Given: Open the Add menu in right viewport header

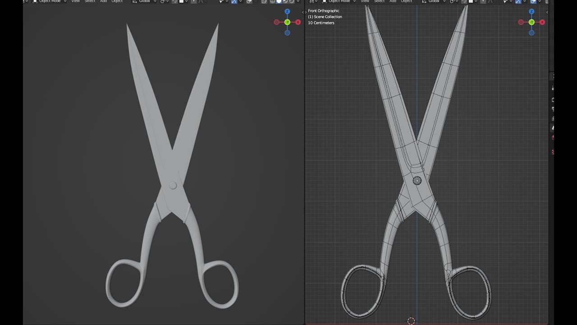Looking at the screenshot, I should 393,1.
